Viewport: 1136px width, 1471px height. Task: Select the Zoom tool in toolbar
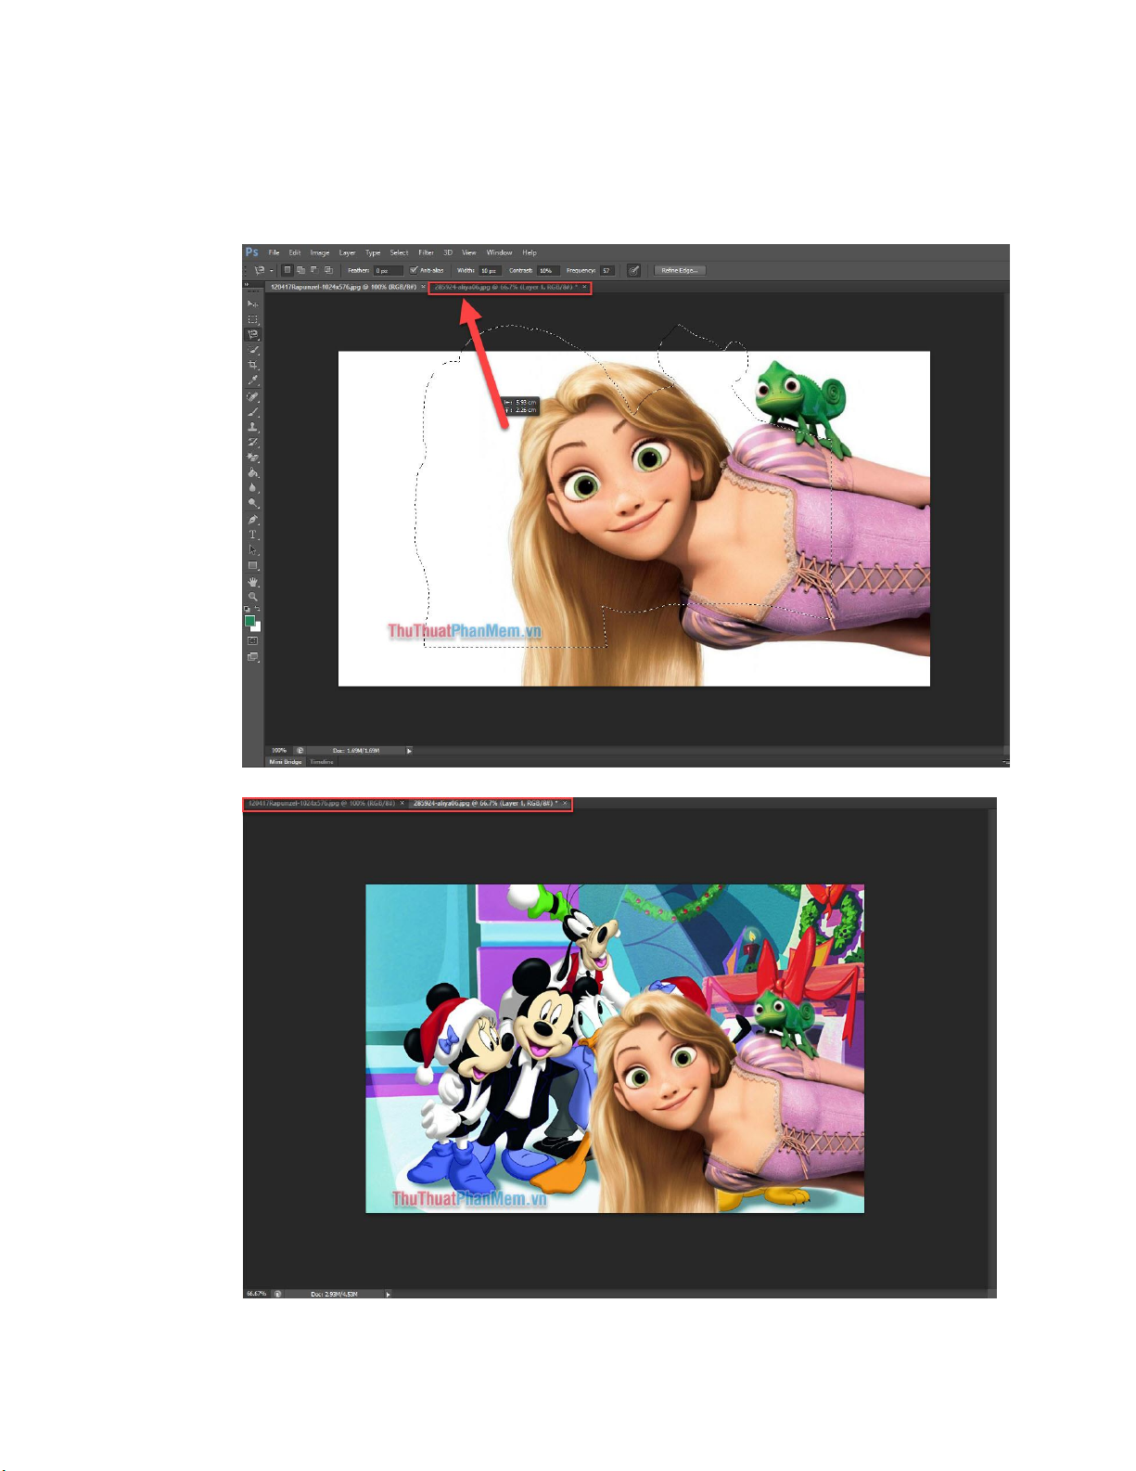point(252,597)
